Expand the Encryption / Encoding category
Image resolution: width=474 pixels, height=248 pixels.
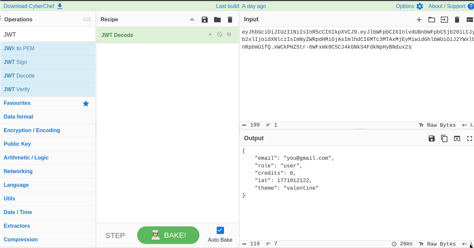pyautogui.click(x=32, y=130)
